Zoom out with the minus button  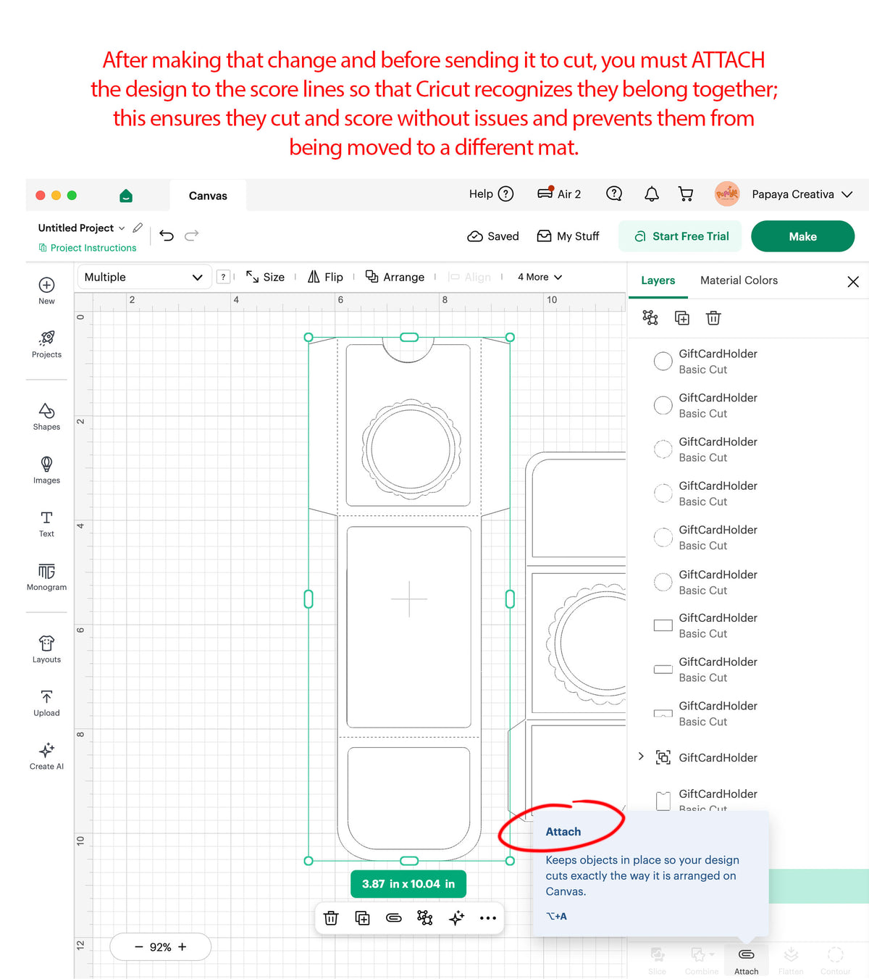[139, 946]
